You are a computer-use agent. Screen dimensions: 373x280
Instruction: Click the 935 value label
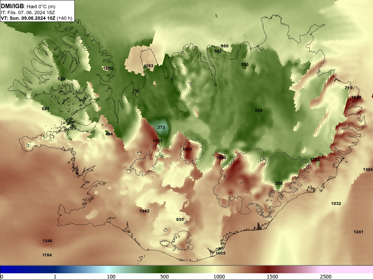click(180, 220)
